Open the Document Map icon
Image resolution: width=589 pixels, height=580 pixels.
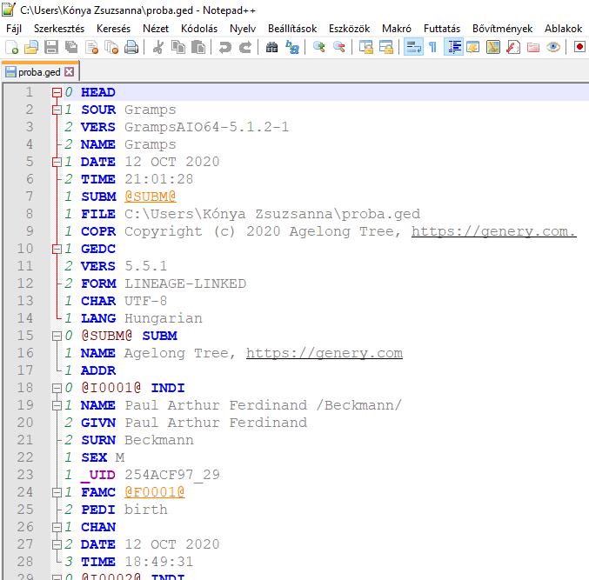[493, 48]
